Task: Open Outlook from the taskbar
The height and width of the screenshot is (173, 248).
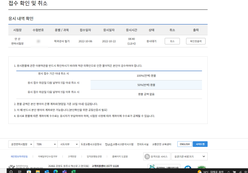Action: [47, 171]
